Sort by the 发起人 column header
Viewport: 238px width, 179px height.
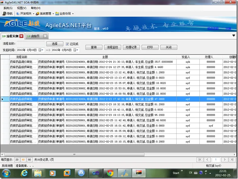188,57
